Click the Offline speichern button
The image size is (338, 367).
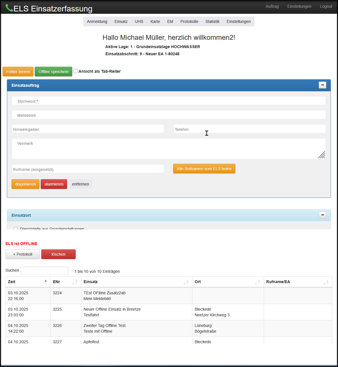pos(53,72)
